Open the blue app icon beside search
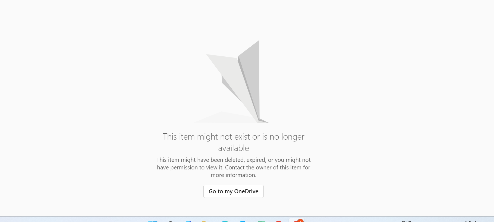This screenshot has width=494, height=222. (188, 221)
